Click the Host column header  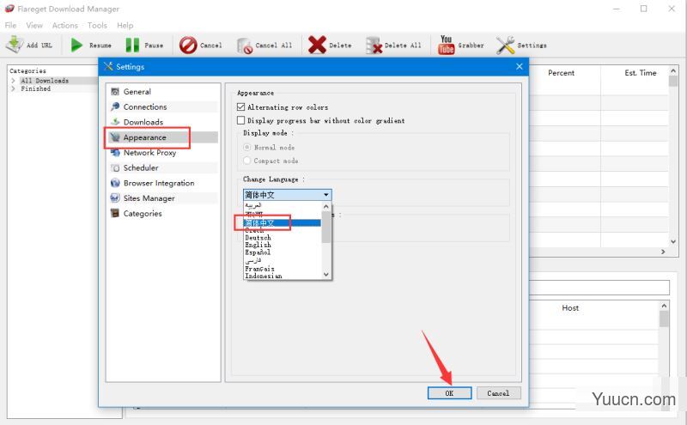(x=570, y=308)
